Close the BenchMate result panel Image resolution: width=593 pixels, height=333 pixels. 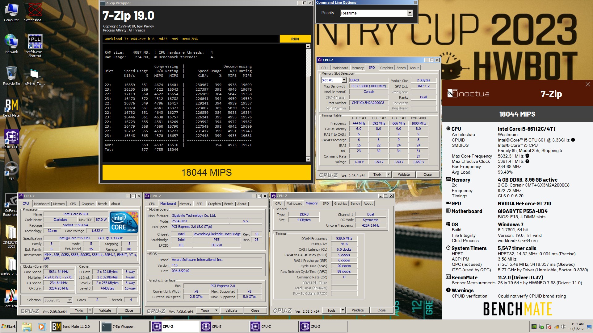[588, 84]
